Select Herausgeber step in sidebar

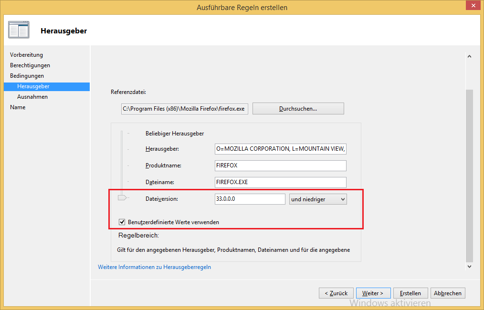47,86
